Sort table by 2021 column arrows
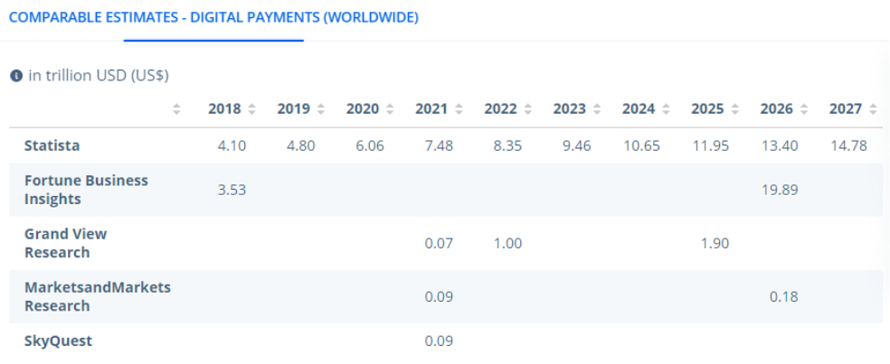Viewport: 890px width, 364px height. pos(459,109)
